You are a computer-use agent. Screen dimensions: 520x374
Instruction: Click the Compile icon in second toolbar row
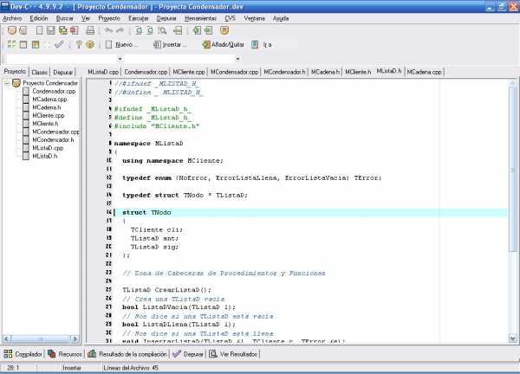click(10, 44)
